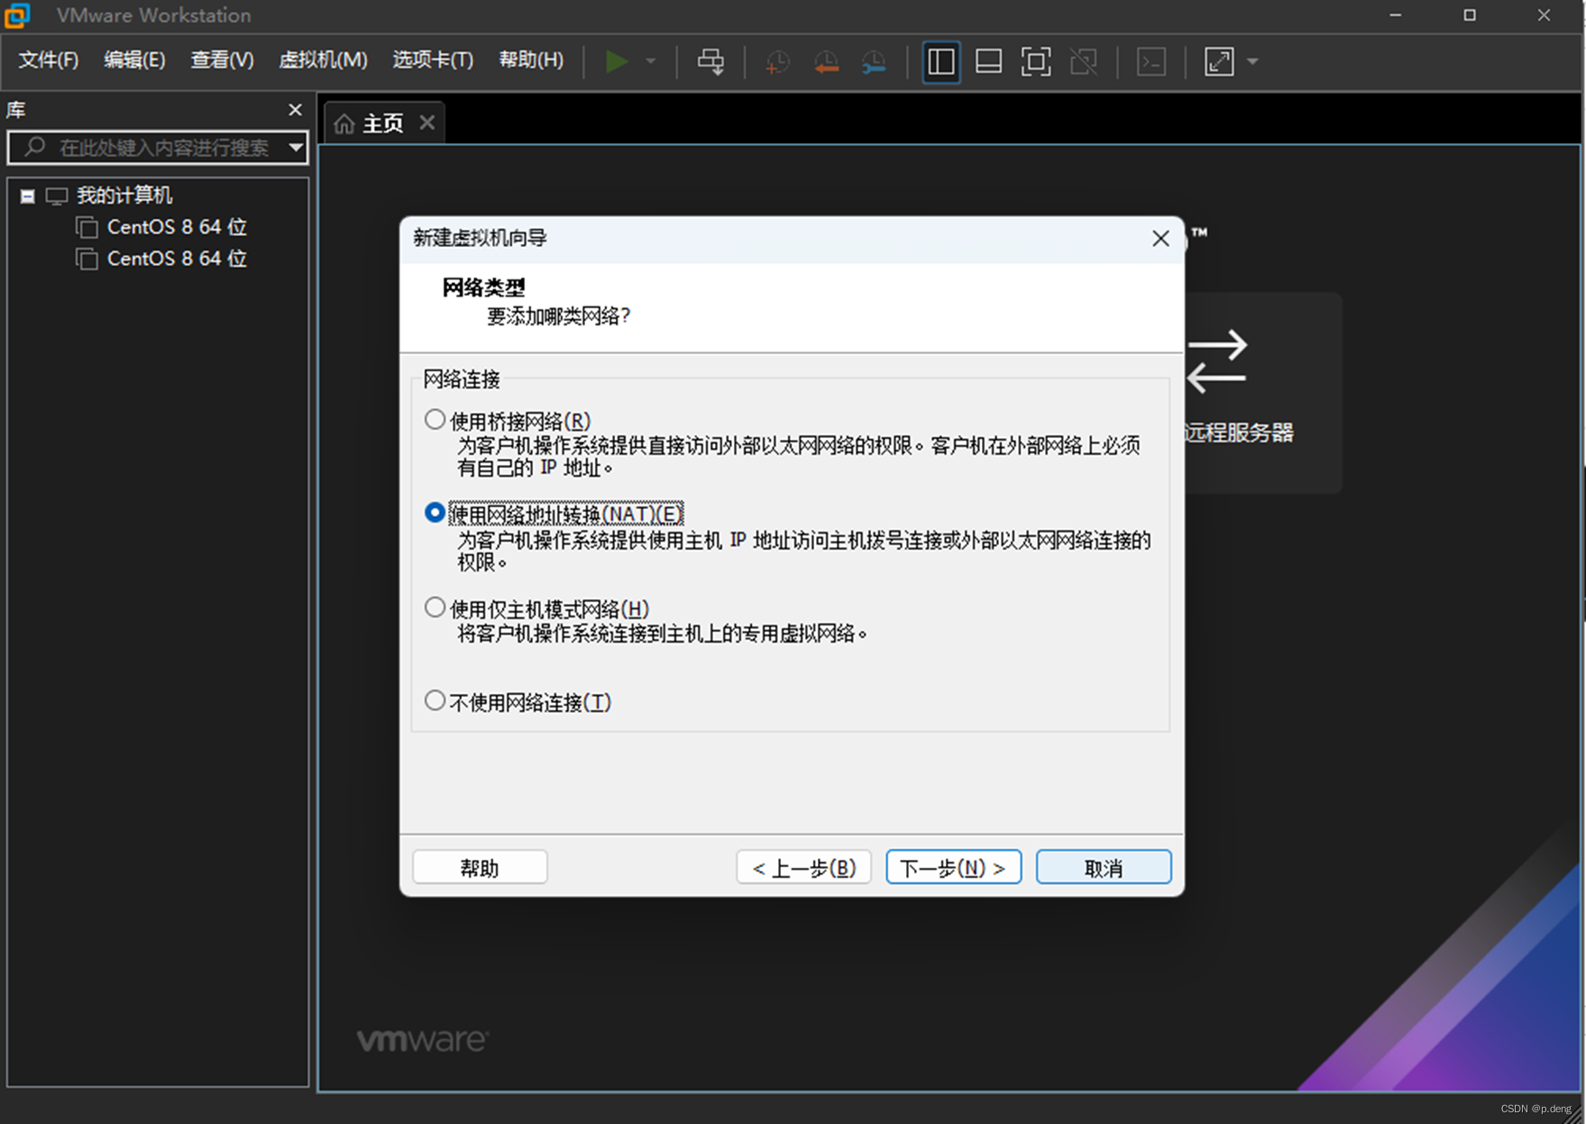Viewport: 1586px width, 1124px height.
Task: Open the 编辑(E) menu
Action: [134, 60]
